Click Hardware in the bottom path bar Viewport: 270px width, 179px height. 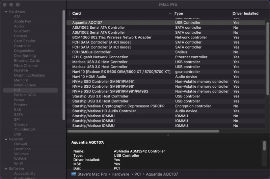[120, 174]
